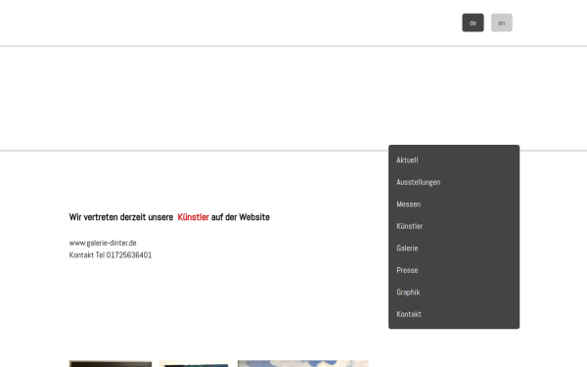
Task: Switch language to English with 'en' button
Action: pos(502,23)
